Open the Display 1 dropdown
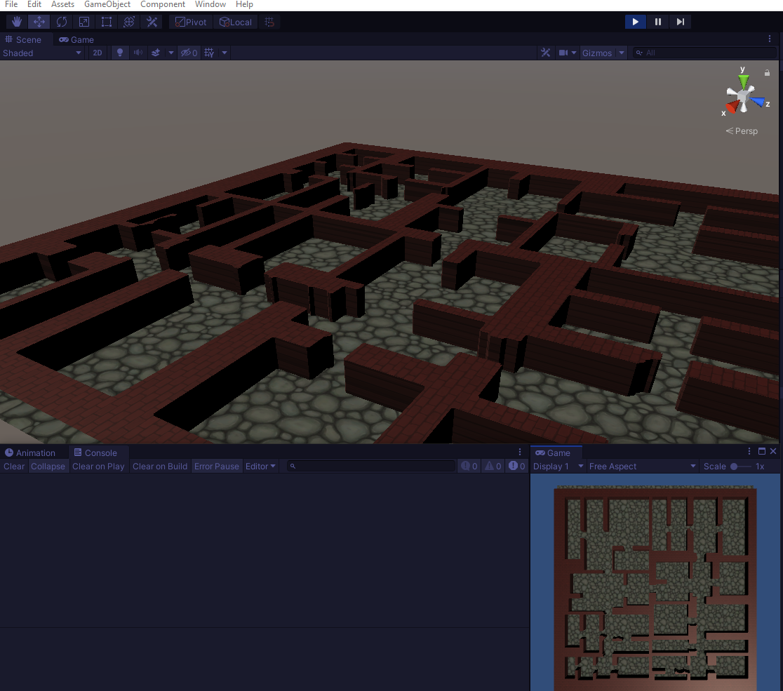Viewport: 783px width, 691px height. click(558, 467)
